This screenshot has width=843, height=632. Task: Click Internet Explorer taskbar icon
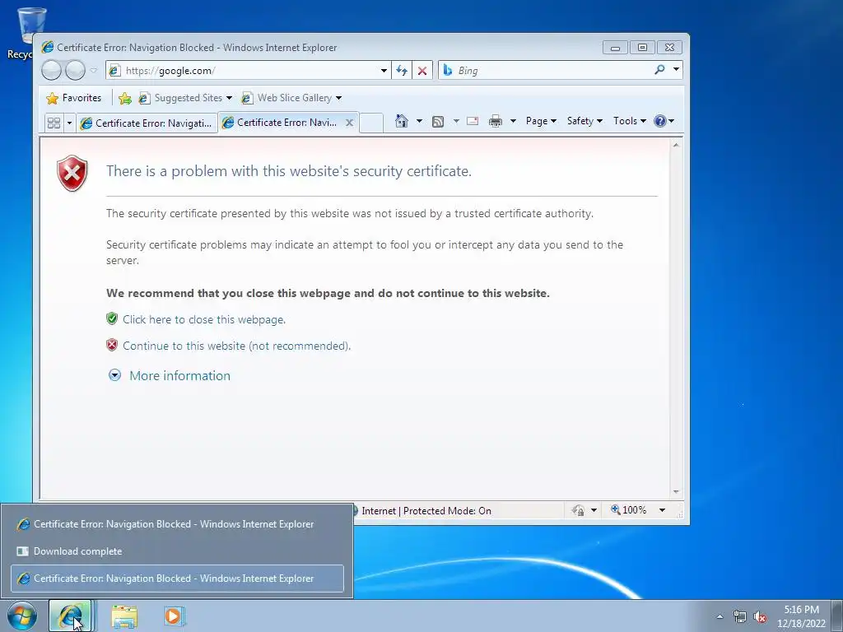coord(71,616)
